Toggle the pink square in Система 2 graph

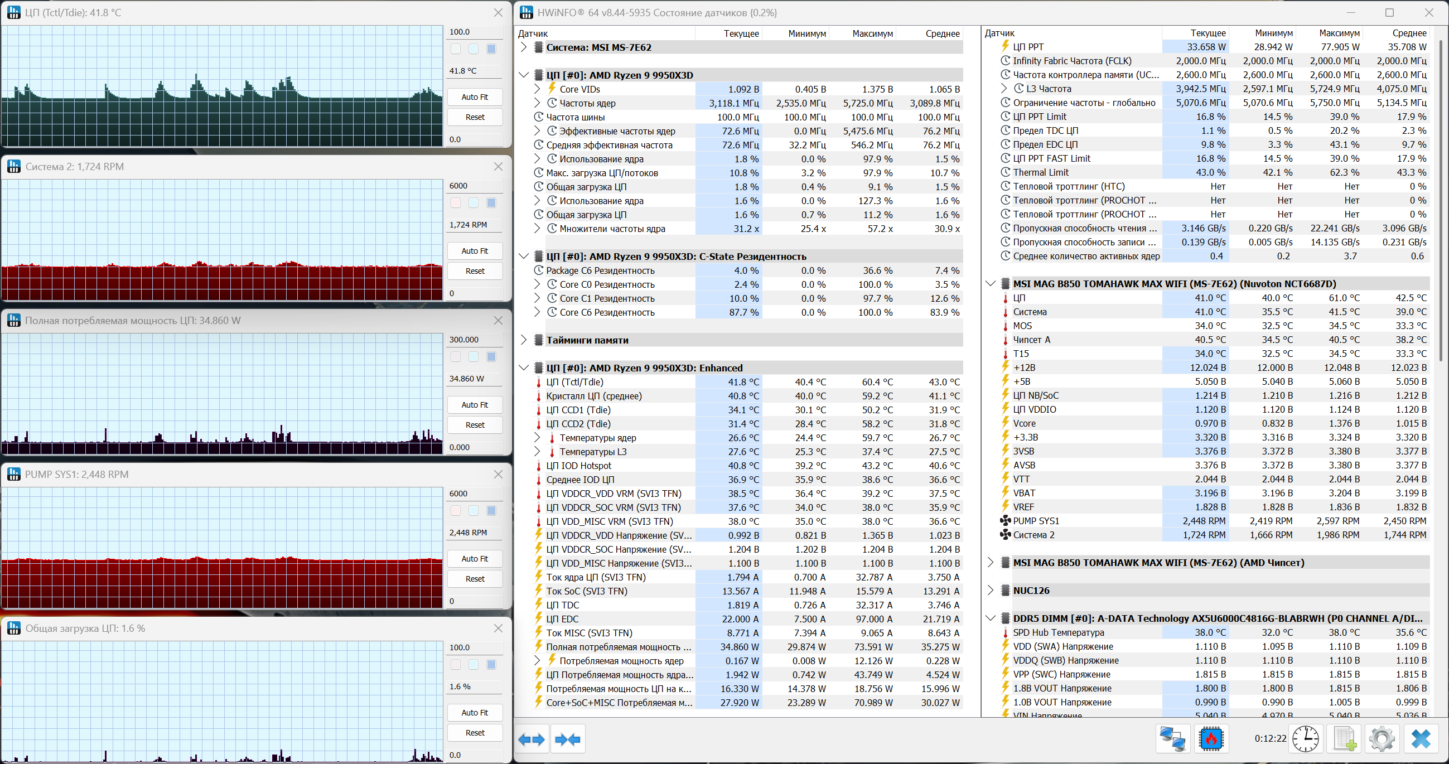click(456, 202)
